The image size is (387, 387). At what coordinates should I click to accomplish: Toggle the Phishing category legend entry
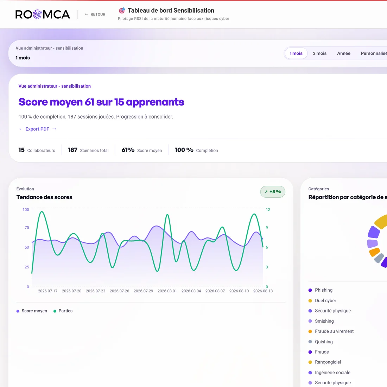(321, 290)
